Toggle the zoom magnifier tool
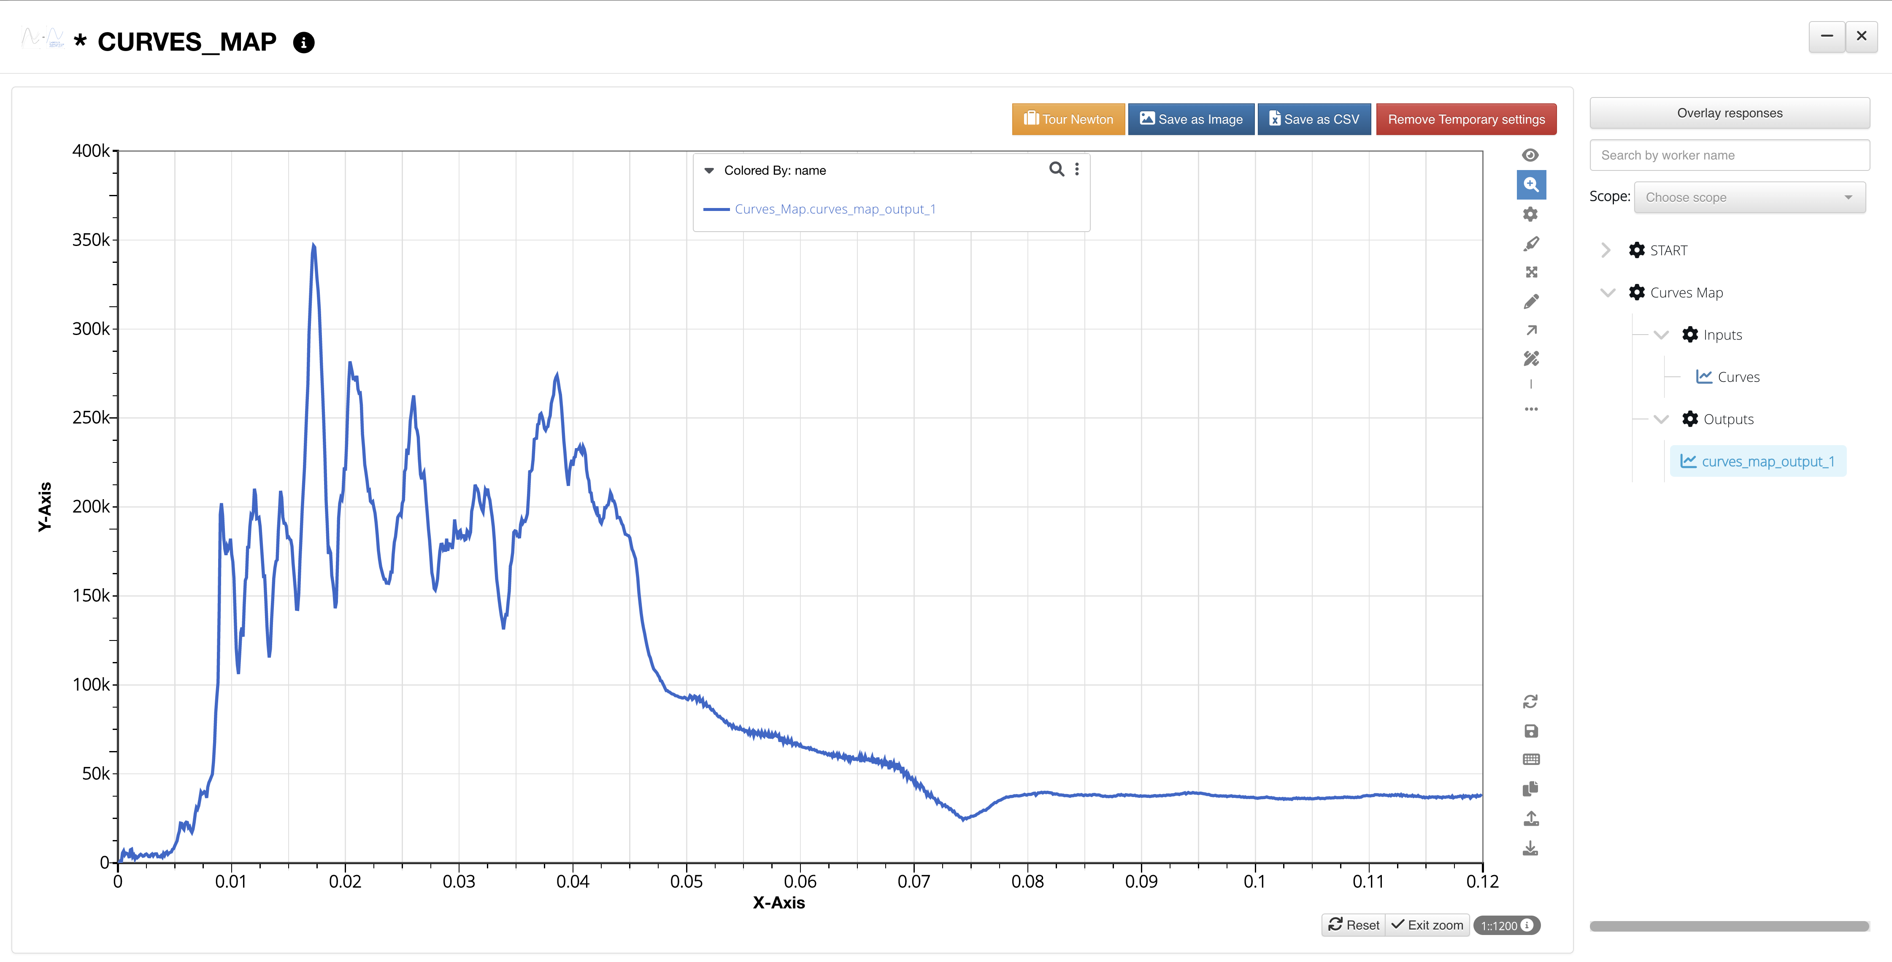Viewport: 1892px width, 962px height. click(x=1531, y=184)
